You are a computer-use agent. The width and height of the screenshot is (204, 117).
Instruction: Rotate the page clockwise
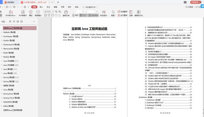(x=60, y=15)
